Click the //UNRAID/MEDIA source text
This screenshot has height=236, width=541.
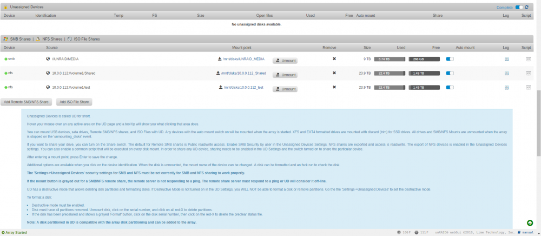pos(65,59)
